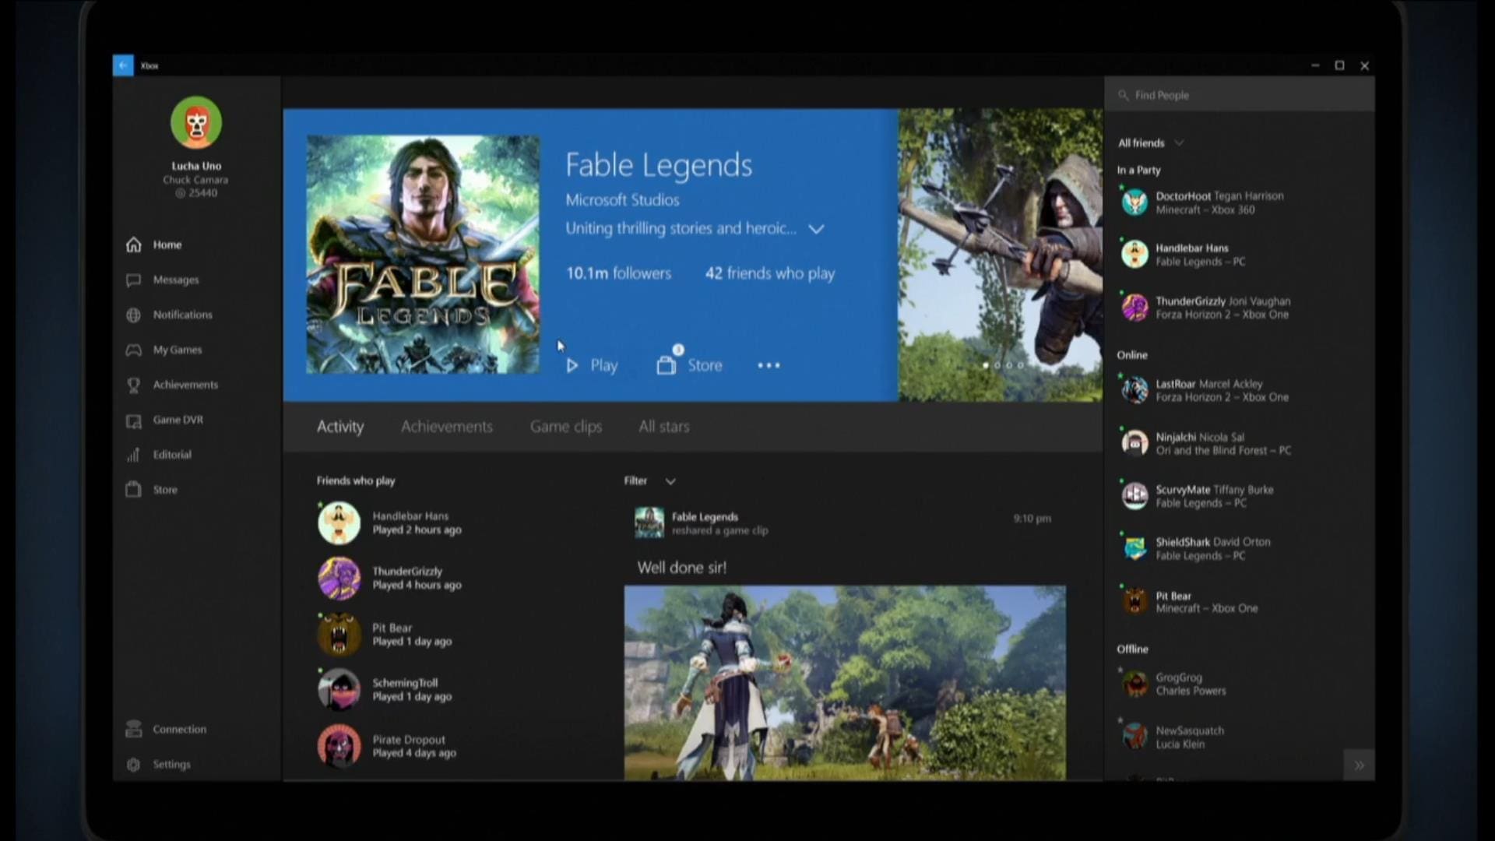
Task: Select the first carousel dot on screenshot
Action: point(986,365)
